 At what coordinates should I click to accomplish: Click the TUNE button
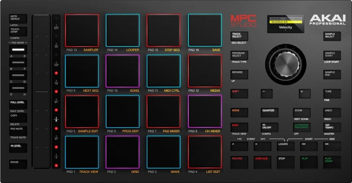[x=332, y=94]
